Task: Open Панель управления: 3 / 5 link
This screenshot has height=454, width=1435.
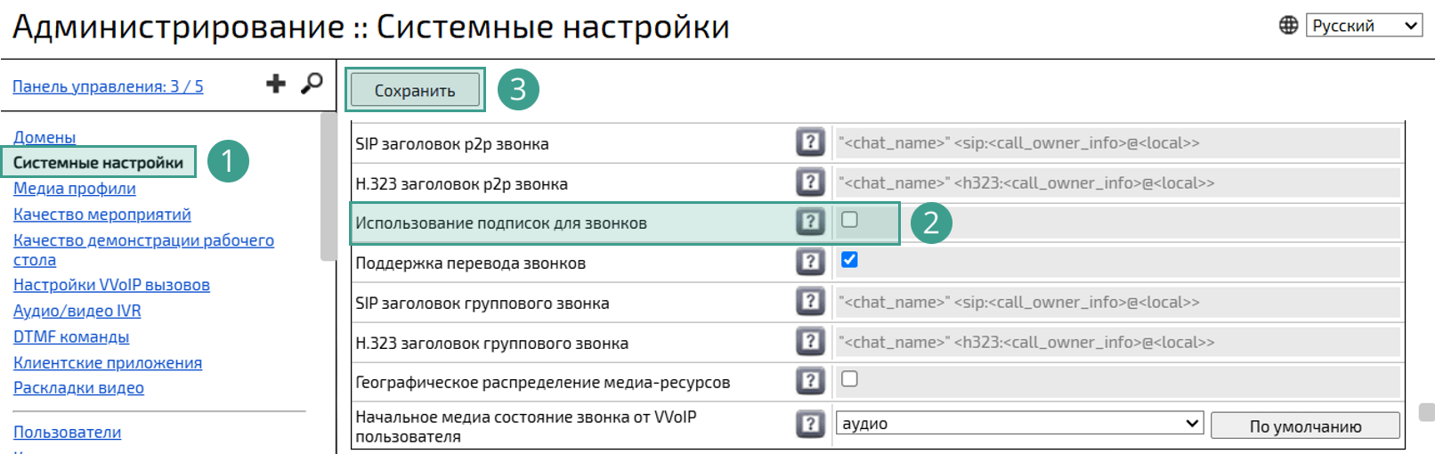Action: (x=108, y=86)
